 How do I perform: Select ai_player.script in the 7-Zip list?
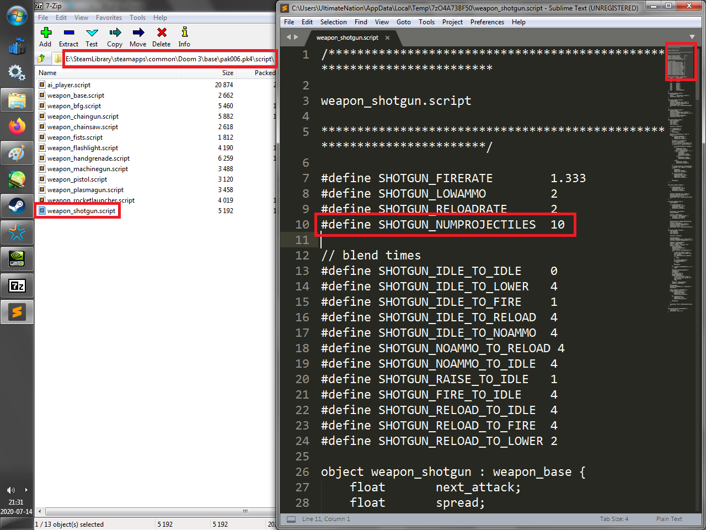68,85
